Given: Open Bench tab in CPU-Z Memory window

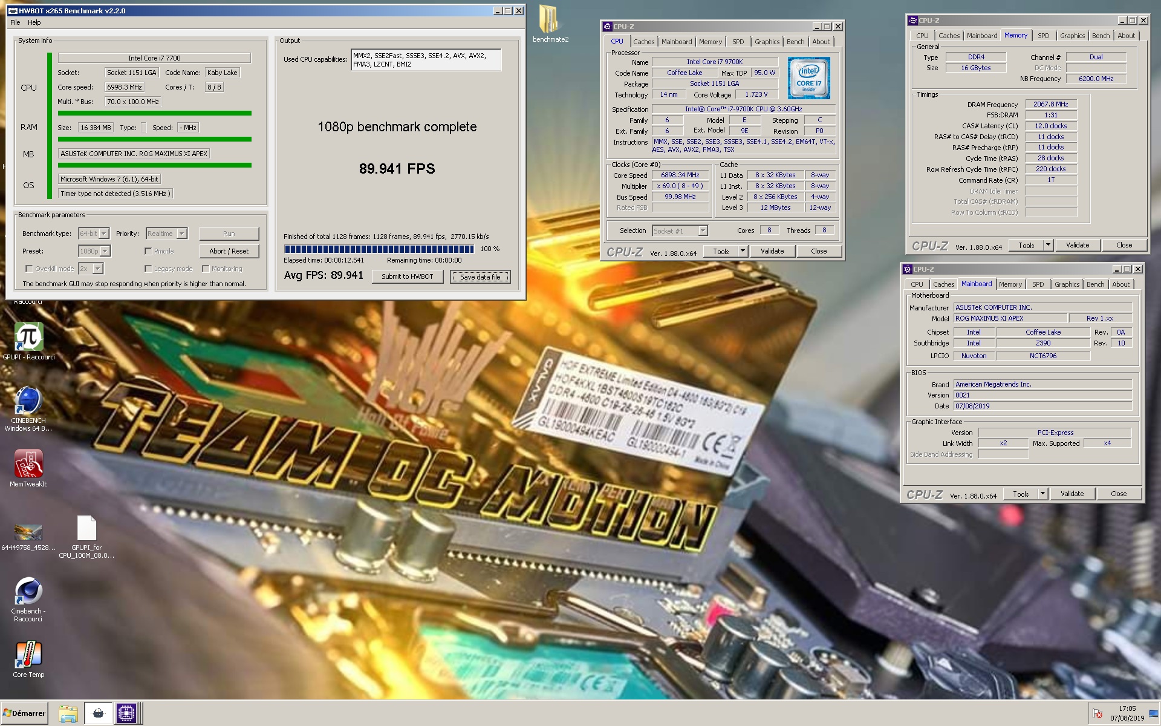Looking at the screenshot, I should click(1101, 36).
